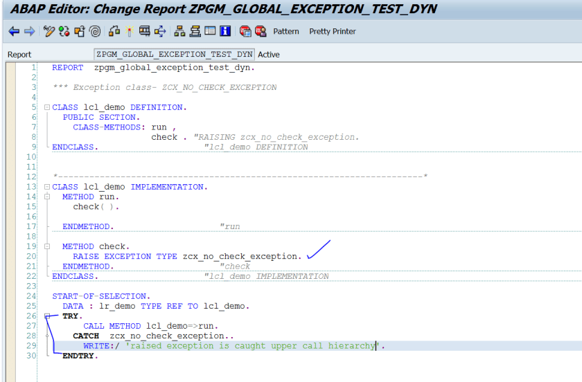Run the syntax Check icon
Screen dimensions: 582x382
pos(114,32)
